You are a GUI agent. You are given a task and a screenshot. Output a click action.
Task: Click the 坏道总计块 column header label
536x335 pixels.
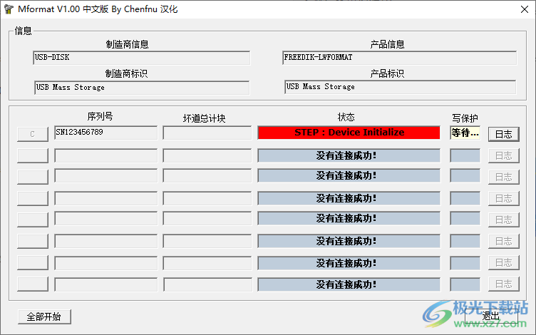tap(204, 118)
